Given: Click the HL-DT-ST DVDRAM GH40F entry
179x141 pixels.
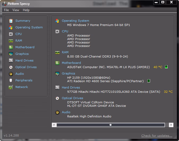Looking at the screenshot, I should [x=96, y=106].
